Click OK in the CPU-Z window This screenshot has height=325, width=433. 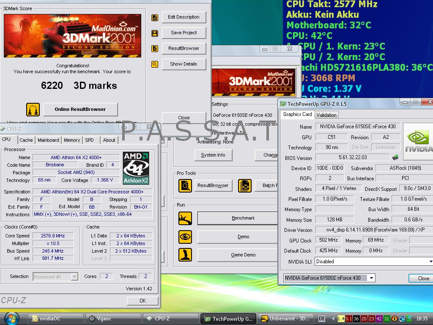pyautogui.click(x=143, y=301)
